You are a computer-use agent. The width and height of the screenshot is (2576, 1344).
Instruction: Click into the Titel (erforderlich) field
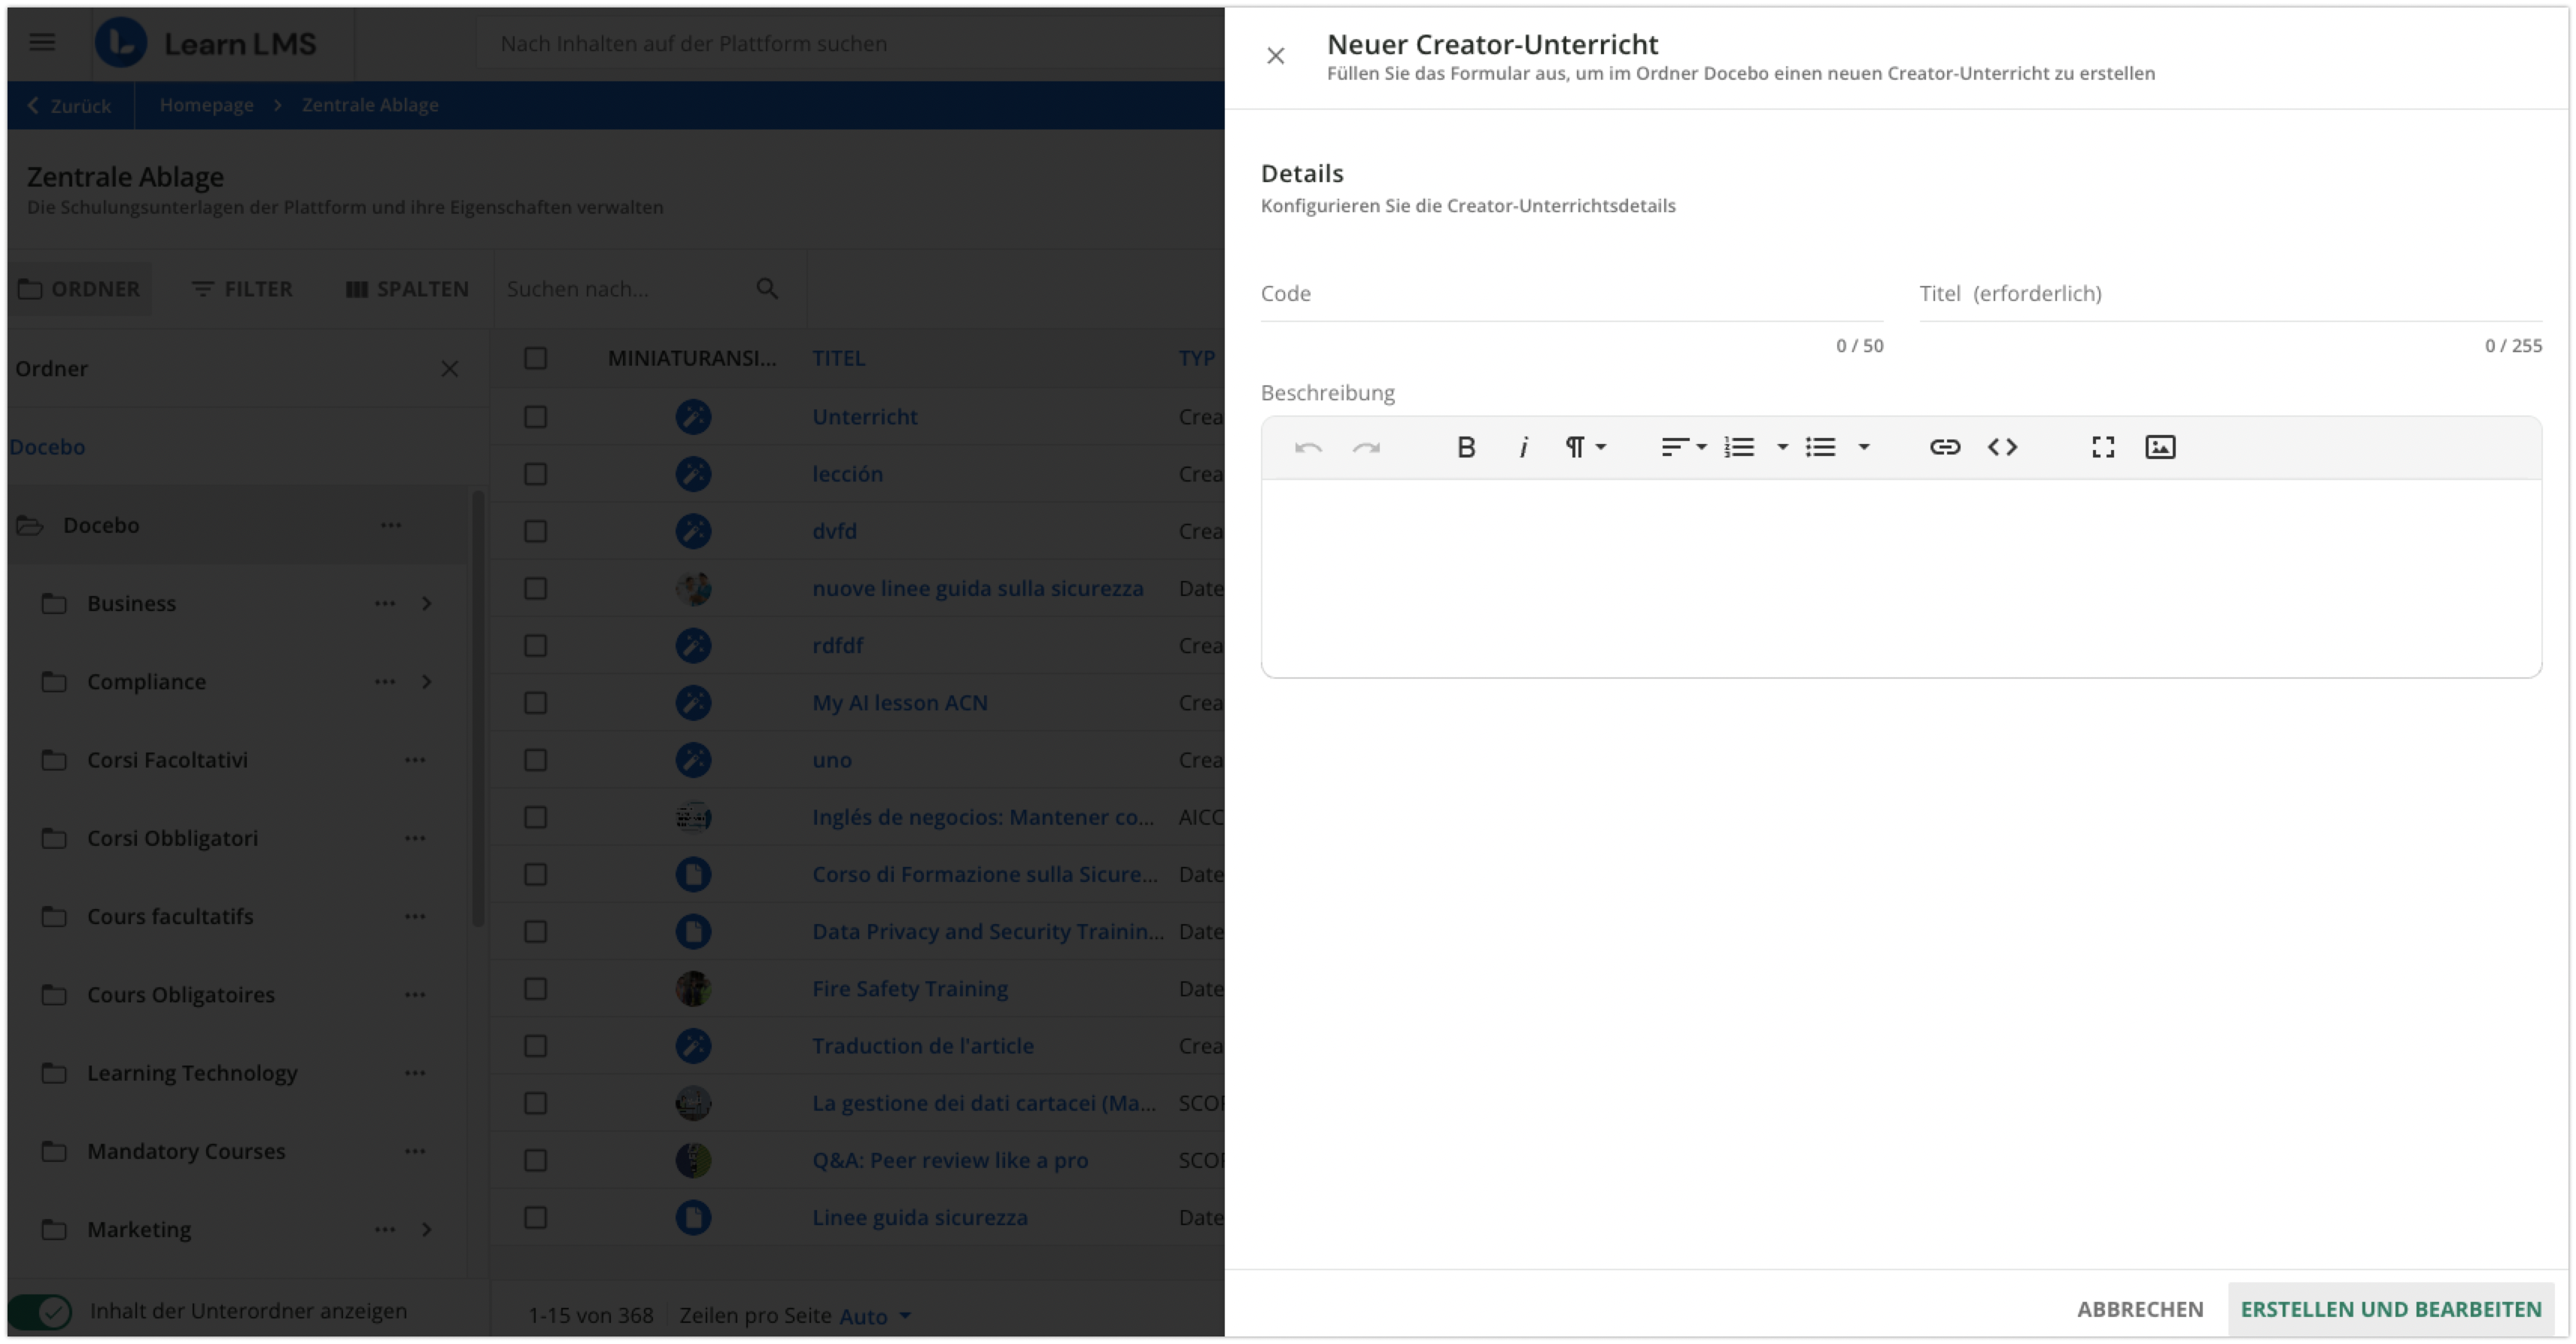[x=2230, y=294]
